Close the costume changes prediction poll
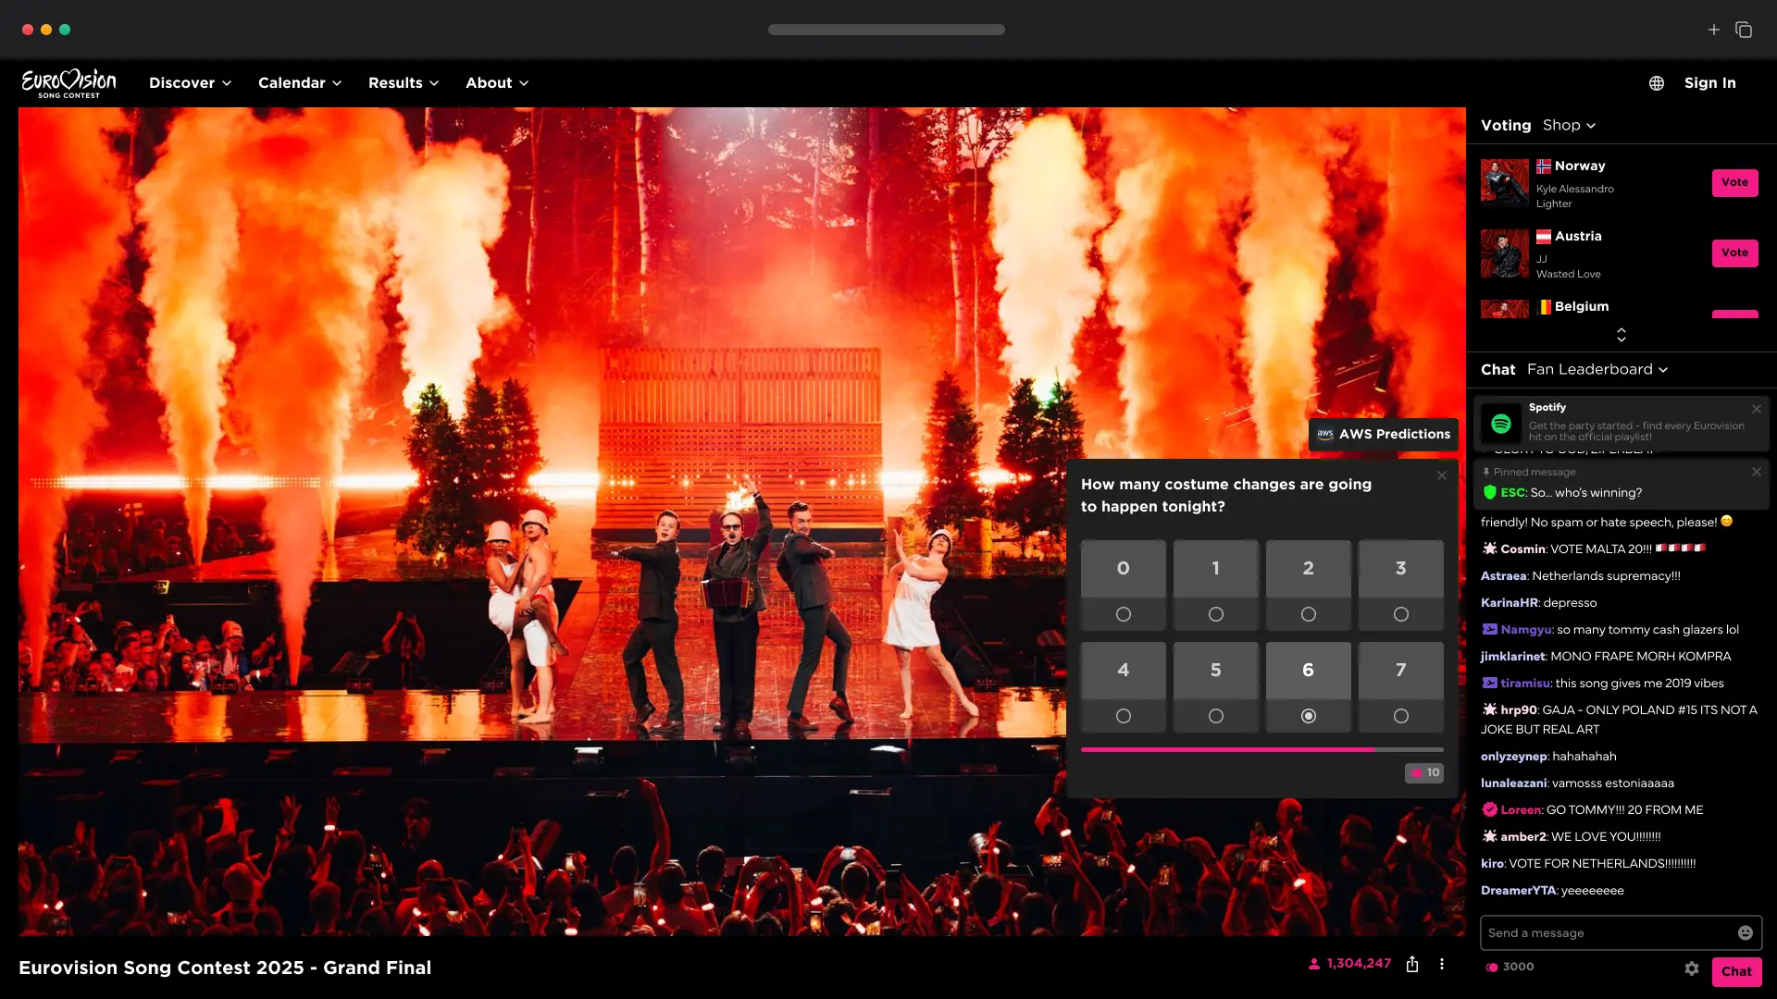The height and width of the screenshot is (999, 1777). tap(1442, 475)
